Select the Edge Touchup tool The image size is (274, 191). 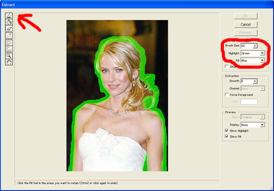coord(9,49)
